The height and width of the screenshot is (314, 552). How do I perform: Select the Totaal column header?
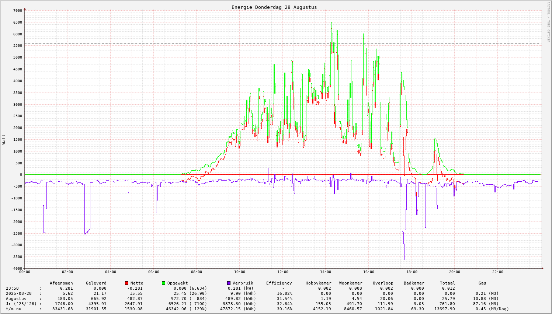click(x=447, y=283)
